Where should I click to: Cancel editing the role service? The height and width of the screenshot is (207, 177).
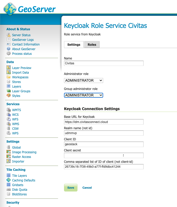87,188
